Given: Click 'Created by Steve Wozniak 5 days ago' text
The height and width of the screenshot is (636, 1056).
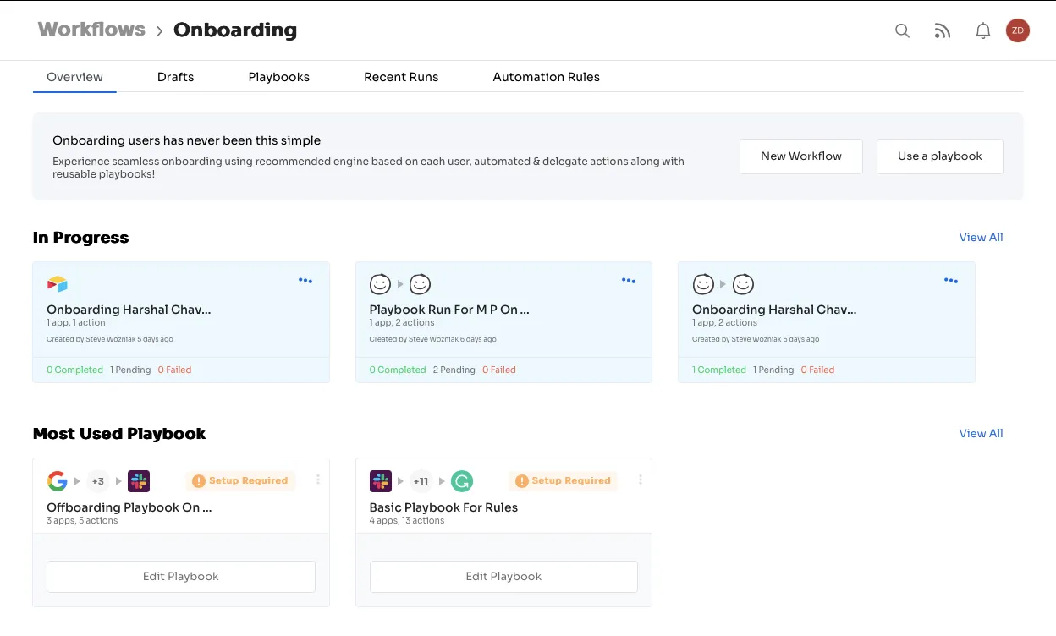Looking at the screenshot, I should [x=110, y=339].
